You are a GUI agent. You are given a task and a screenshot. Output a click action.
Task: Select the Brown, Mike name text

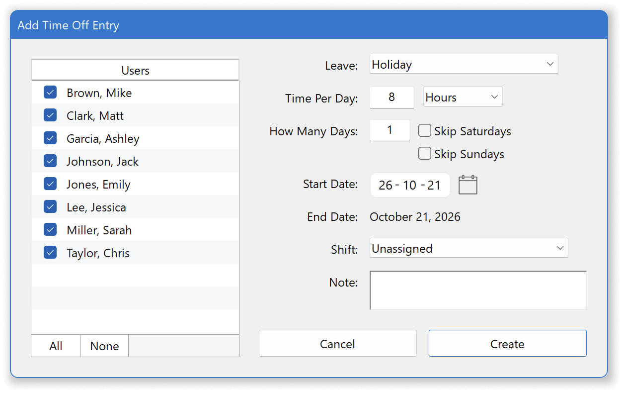coord(99,93)
